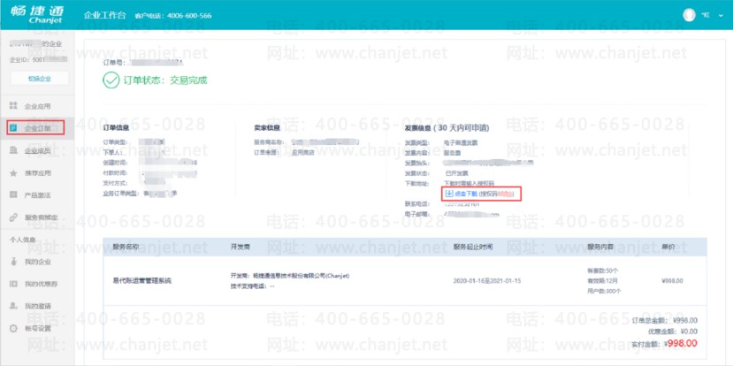This screenshot has width=733, height=366.
Task: Click the 切换企业 button
Action: click(x=39, y=79)
